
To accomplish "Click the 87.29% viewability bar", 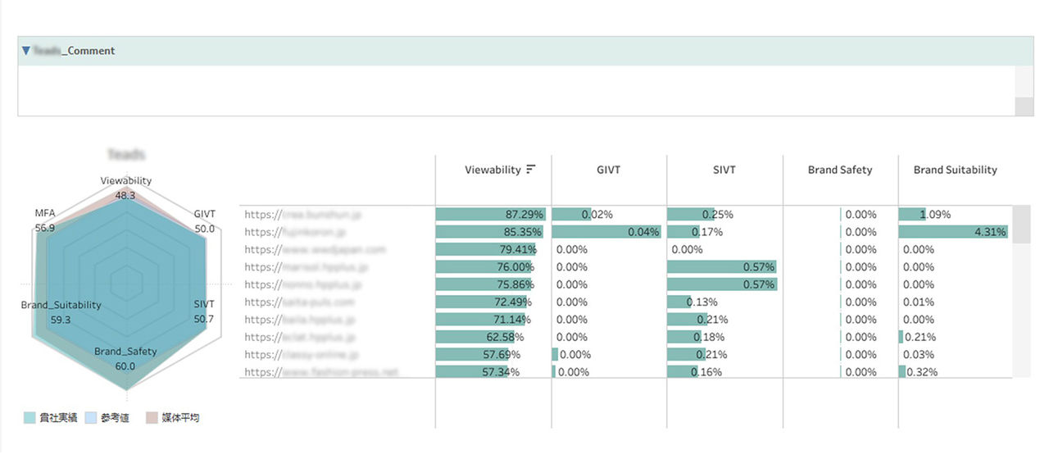I will (490, 215).
